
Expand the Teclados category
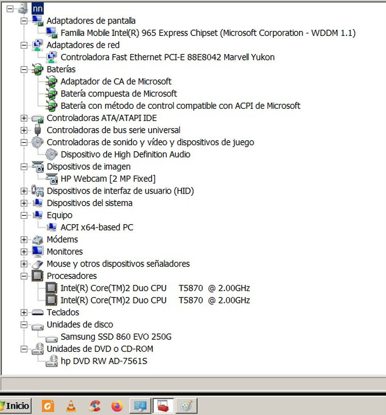(x=24, y=313)
